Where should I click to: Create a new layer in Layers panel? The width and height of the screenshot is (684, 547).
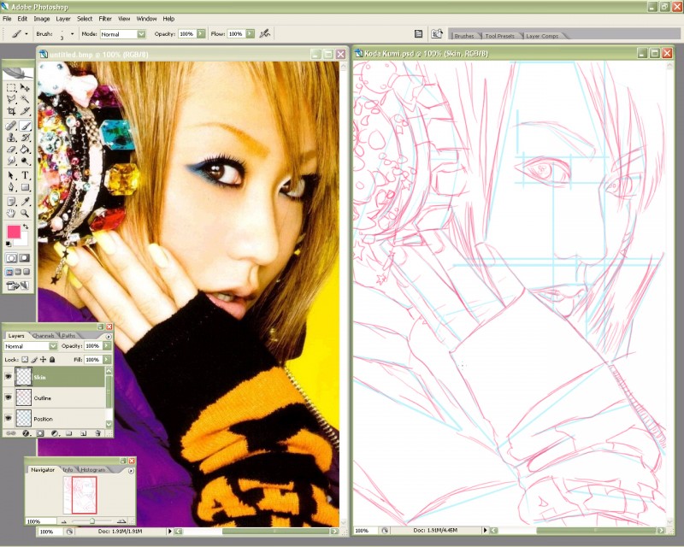tap(83, 433)
